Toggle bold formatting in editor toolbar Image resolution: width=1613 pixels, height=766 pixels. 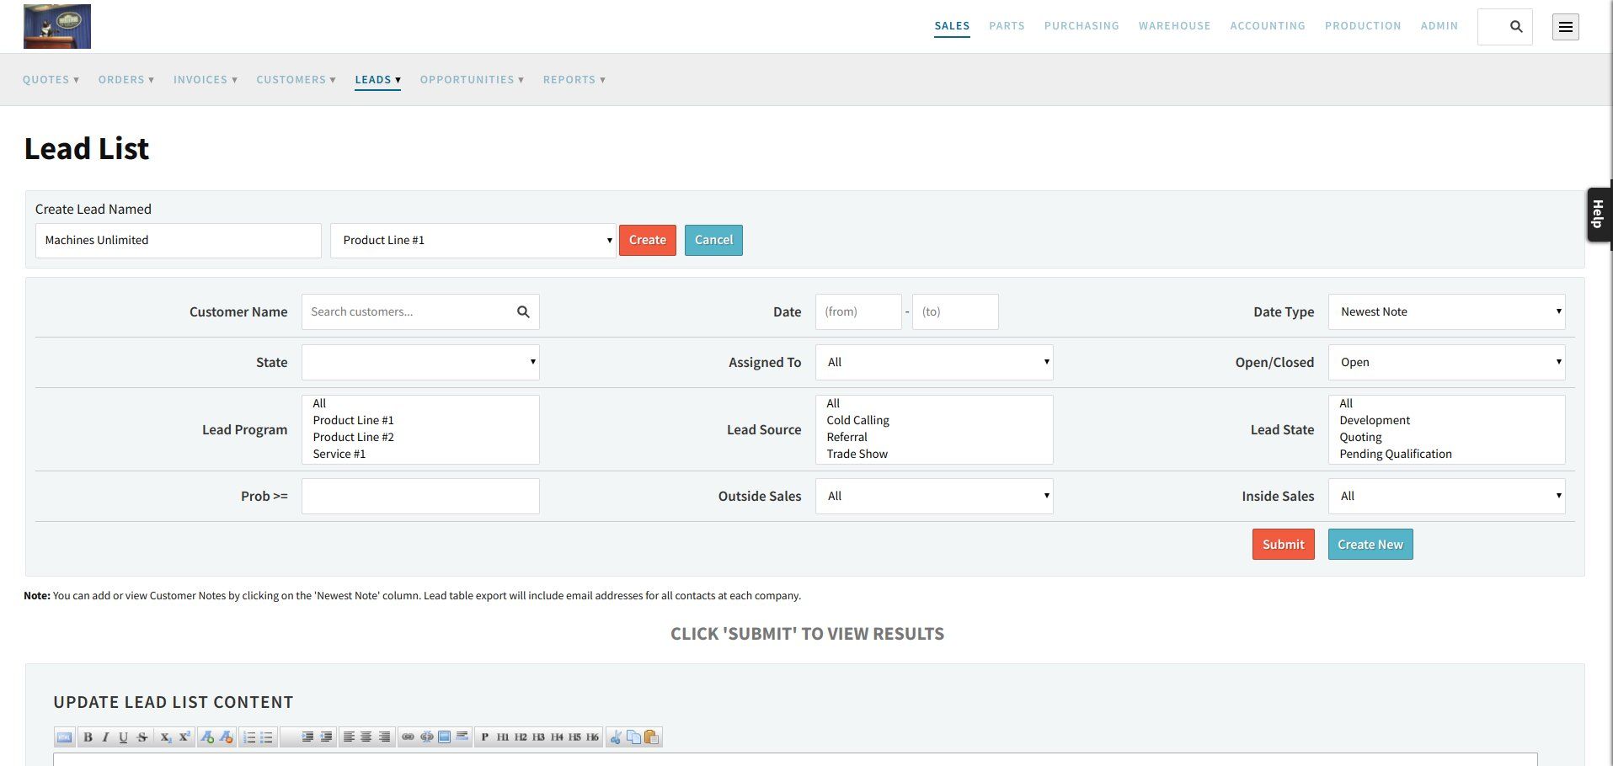point(88,737)
